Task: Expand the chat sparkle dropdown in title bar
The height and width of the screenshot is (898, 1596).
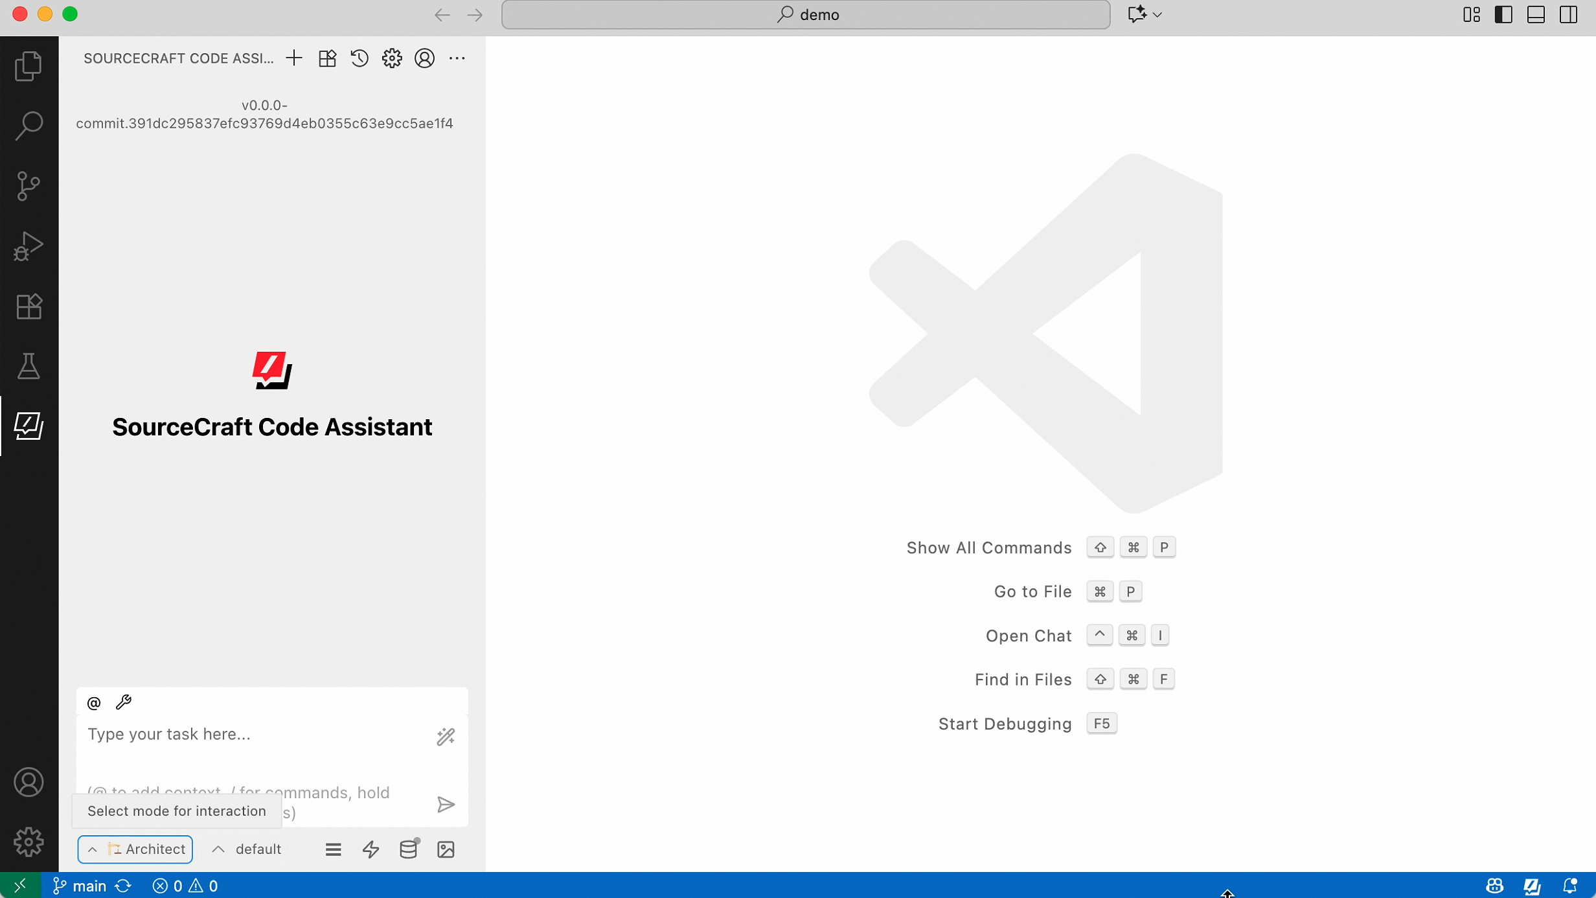Action: pos(1157,14)
